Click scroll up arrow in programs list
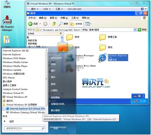 pyautogui.click(x=47, y=50)
